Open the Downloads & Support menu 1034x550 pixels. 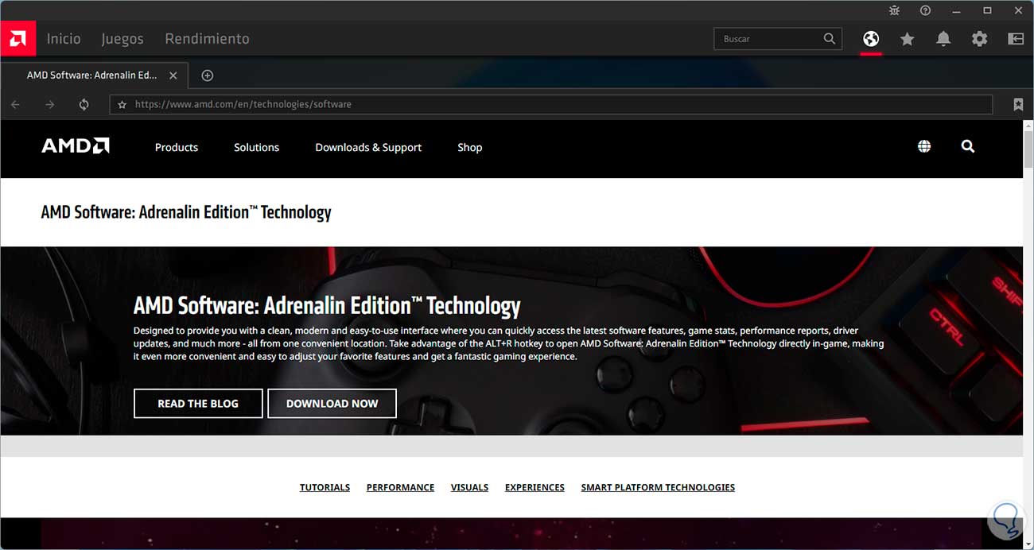click(x=368, y=147)
